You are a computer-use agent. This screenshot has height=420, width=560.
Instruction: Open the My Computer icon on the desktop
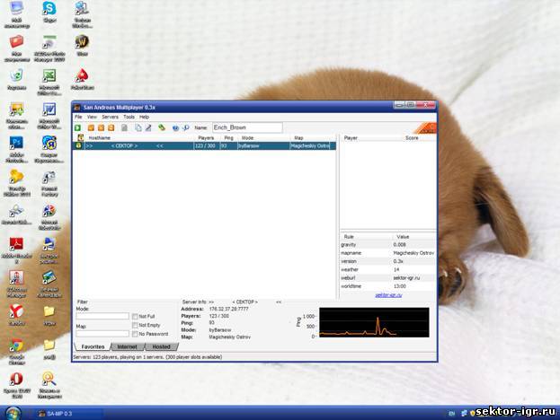(x=16, y=14)
